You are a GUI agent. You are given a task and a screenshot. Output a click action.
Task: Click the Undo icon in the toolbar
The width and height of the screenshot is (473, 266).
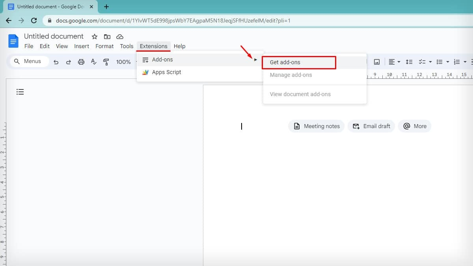click(57, 61)
